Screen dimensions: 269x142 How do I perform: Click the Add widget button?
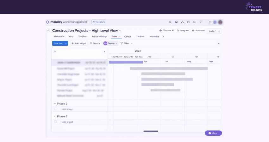click(79, 43)
